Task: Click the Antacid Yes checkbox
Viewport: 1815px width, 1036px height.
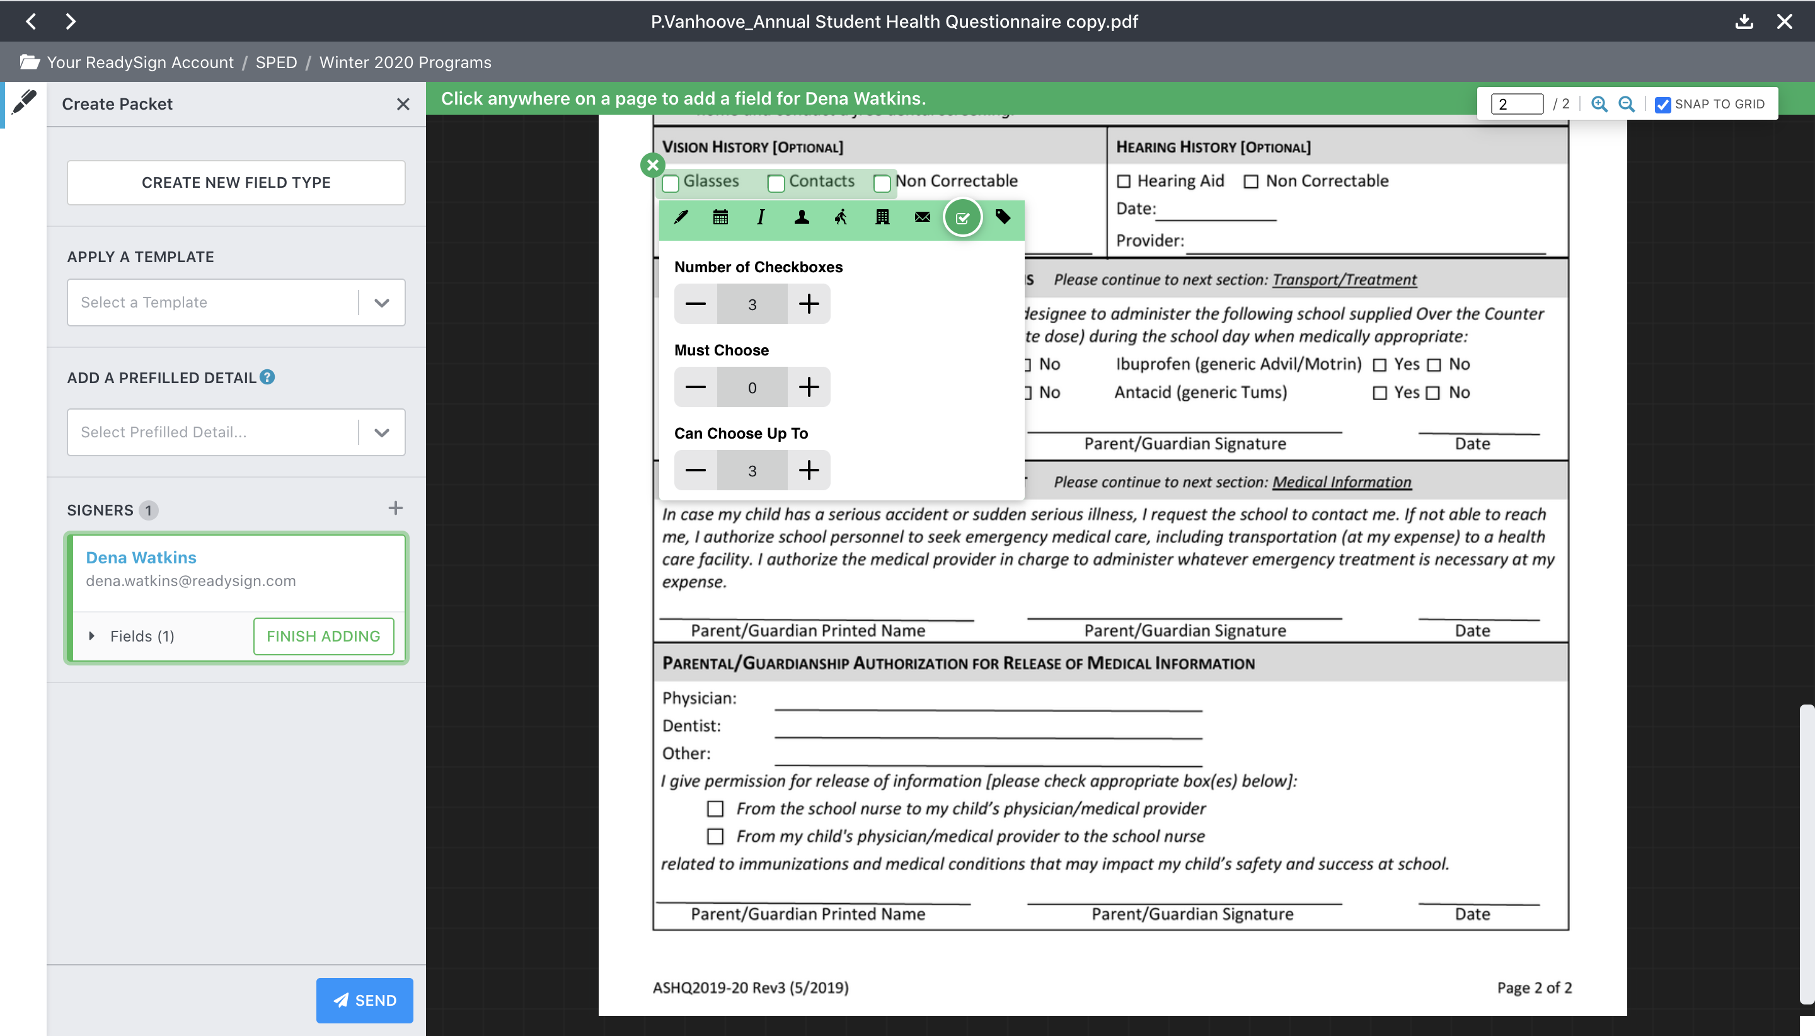Action: pos(1380,393)
